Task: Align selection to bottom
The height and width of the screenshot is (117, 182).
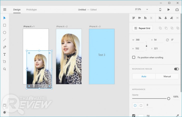Action: point(145,18)
